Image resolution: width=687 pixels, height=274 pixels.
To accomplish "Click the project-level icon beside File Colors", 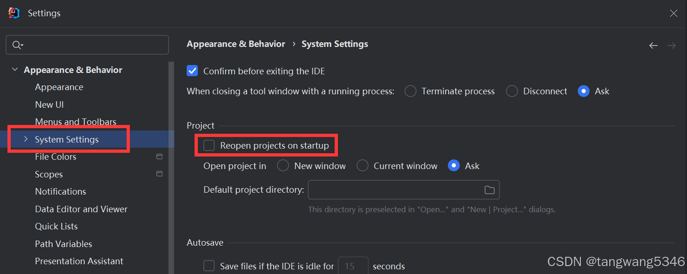I will [159, 157].
